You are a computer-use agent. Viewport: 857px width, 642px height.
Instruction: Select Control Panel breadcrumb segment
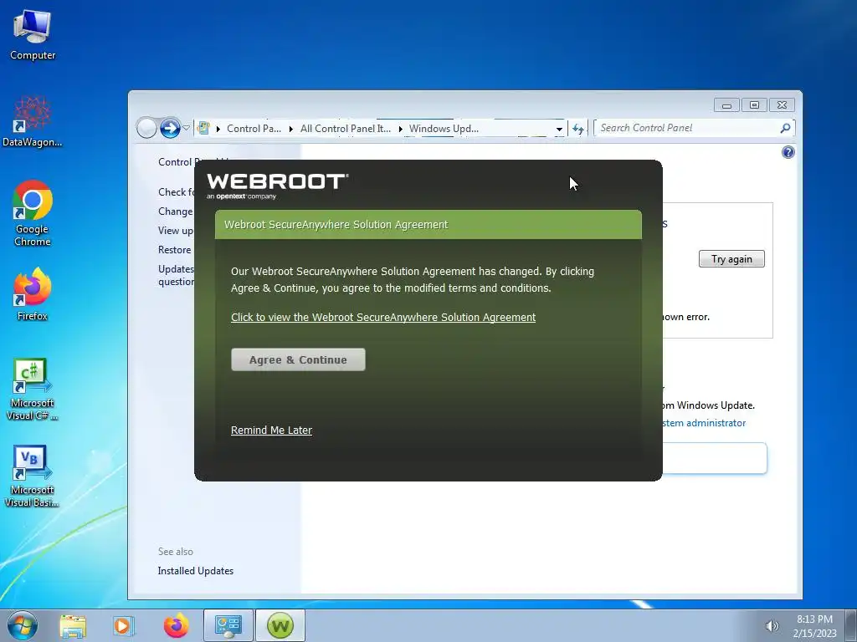[254, 128]
